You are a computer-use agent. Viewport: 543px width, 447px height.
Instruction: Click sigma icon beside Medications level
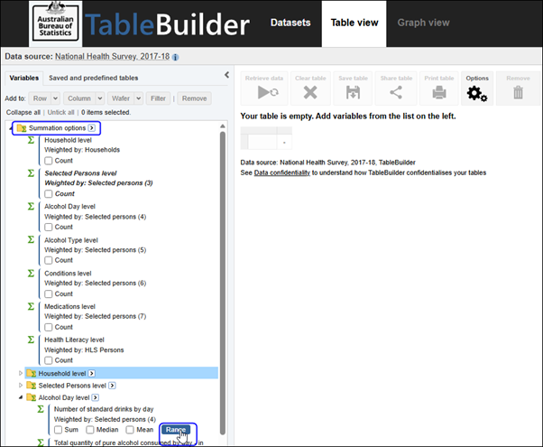[x=31, y=306]
